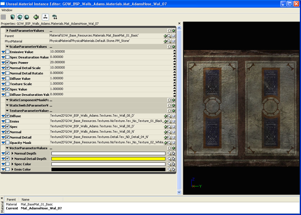
Task: Collapse the ScalarParameterValues section
Action: (7, 47)
